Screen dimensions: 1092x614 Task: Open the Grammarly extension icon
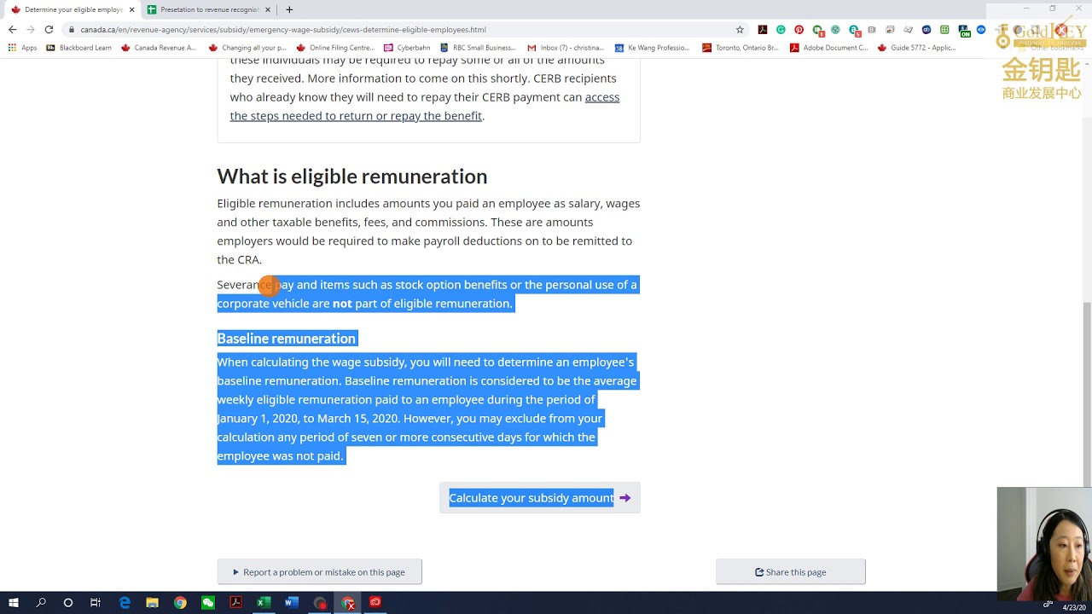(781, 30)
